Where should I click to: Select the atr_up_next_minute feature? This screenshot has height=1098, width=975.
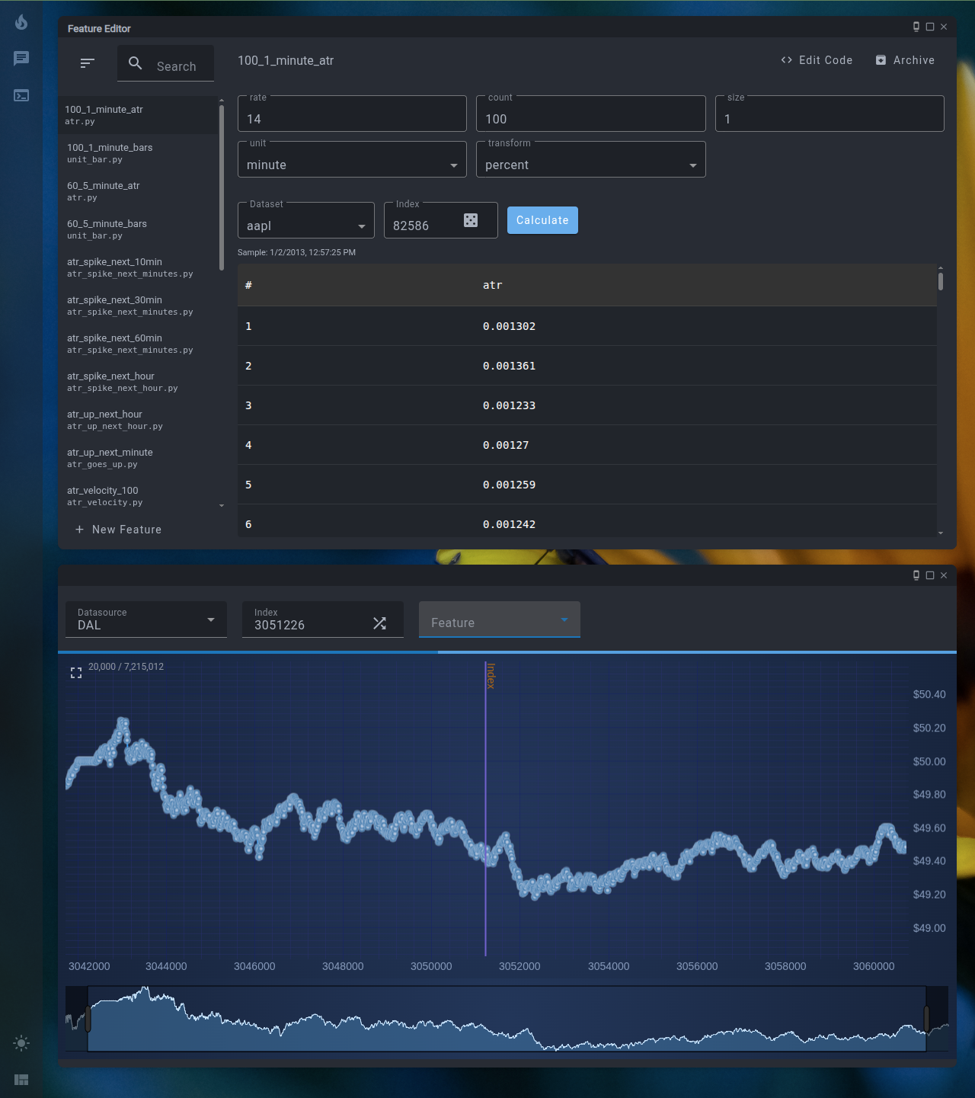click(x=138, y=458)
